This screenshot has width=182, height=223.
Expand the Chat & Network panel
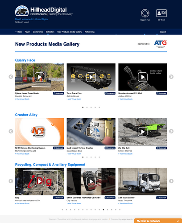(x=158, y=221)
